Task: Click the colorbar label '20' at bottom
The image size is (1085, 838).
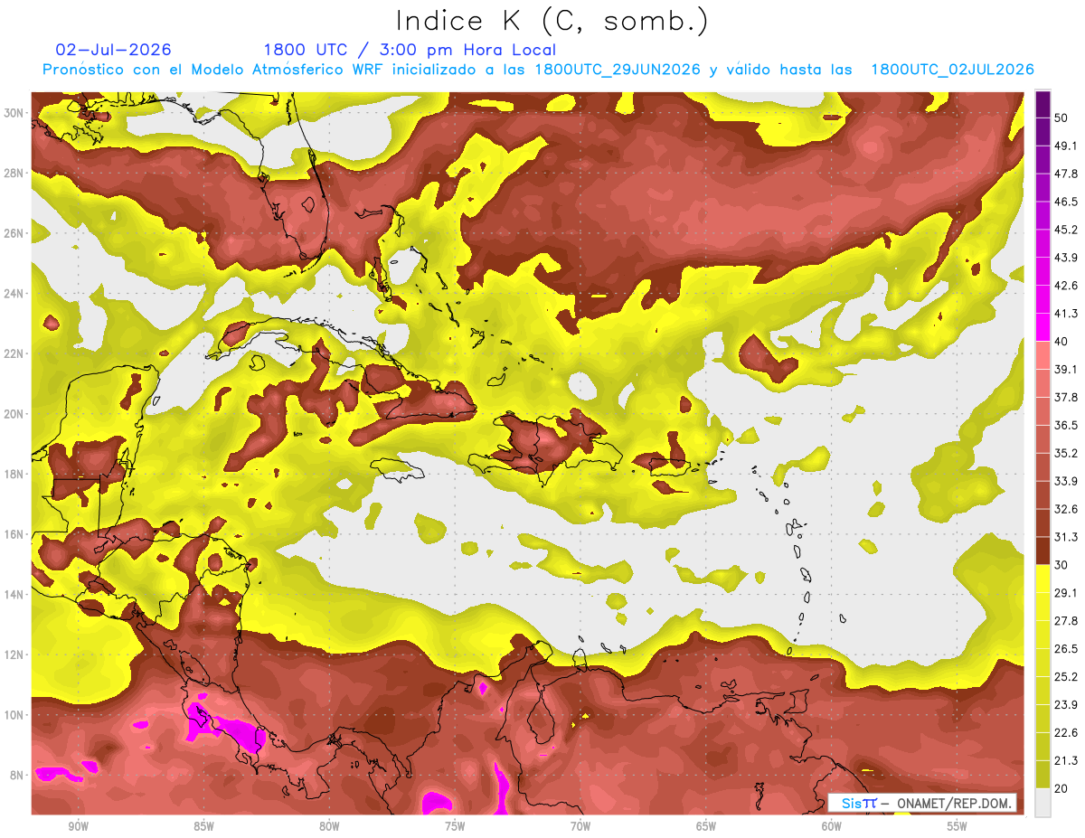Action: click(1062, 789)
